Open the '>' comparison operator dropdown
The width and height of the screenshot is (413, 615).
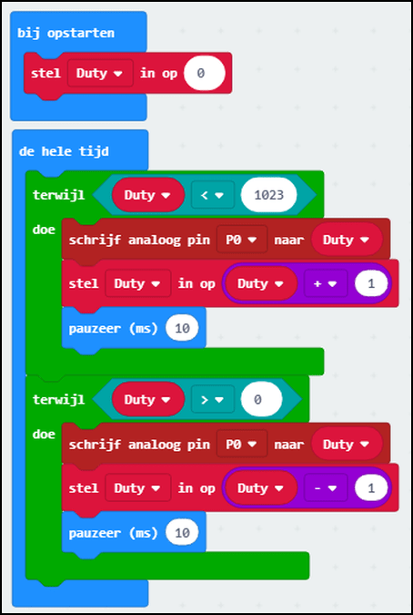[x=212, y=400]
